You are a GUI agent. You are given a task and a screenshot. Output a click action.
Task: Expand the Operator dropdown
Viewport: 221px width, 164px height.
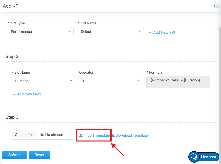pyautogui.click(x=111, y=81)
